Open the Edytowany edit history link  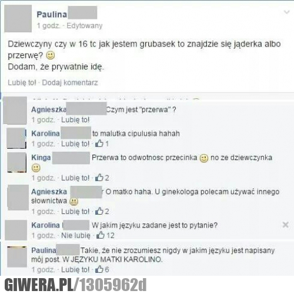click(x=85, y=26)
